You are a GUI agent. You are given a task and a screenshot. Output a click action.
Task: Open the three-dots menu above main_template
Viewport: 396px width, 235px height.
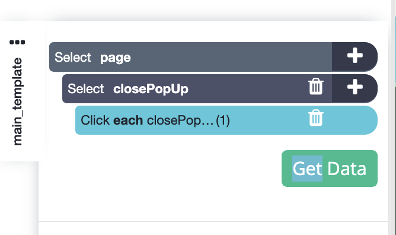coord(17,42)
